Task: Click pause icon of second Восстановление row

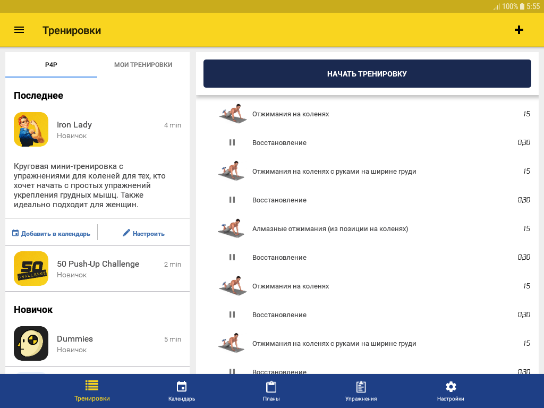Action: [x=232, y=200]
